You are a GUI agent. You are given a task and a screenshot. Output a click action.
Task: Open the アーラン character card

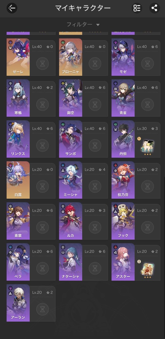pyautogui.click(x=31, y=303)
